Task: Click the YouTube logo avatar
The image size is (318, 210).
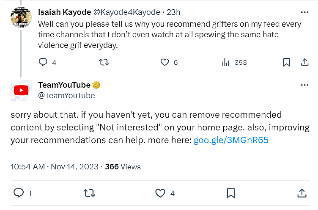Action: pyautogui.click(x=21, y=90)
